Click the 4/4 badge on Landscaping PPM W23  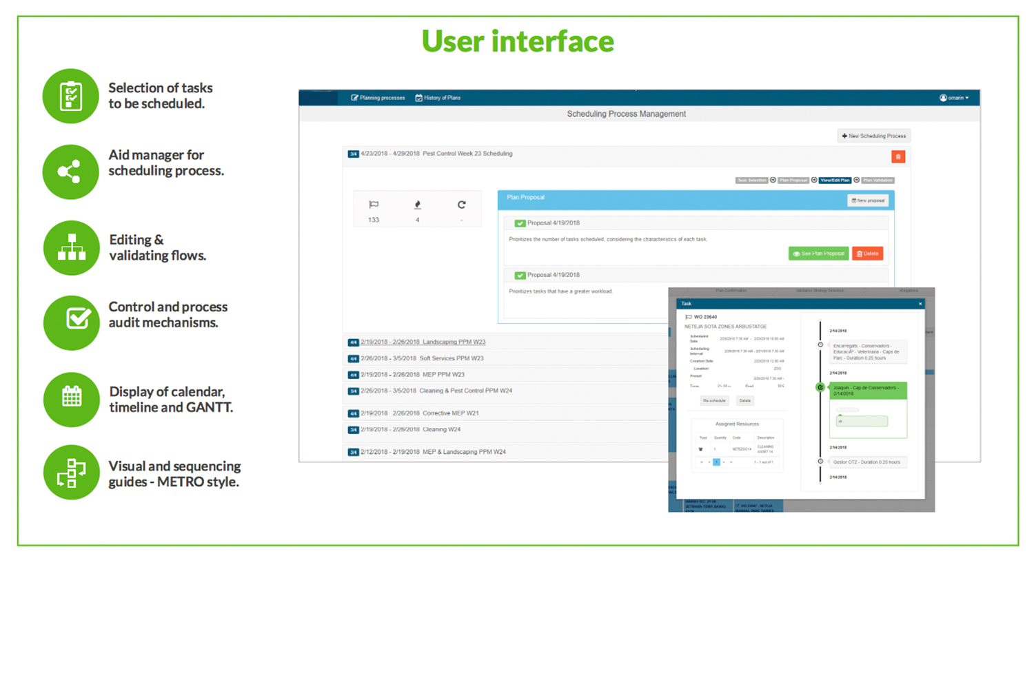coord(353,342)
